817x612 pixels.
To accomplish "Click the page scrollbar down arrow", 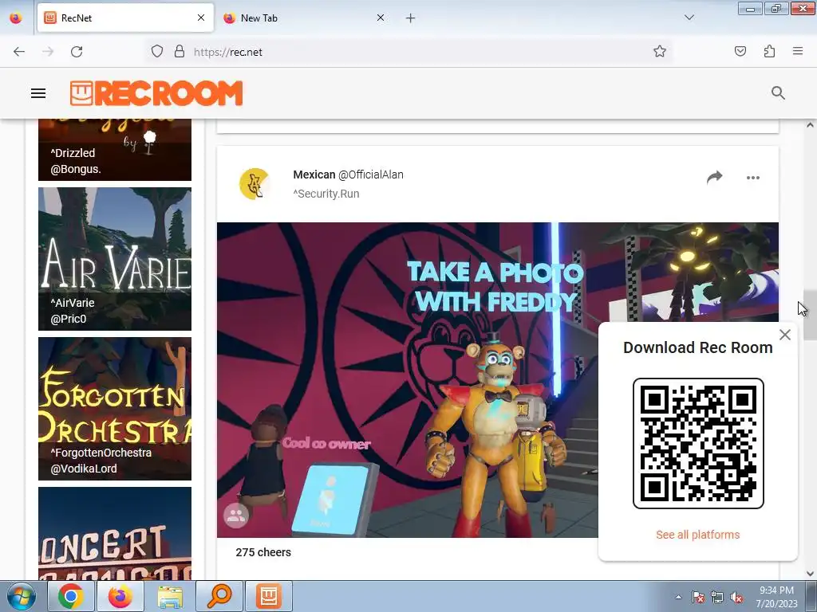I will [x=810, y=574].
